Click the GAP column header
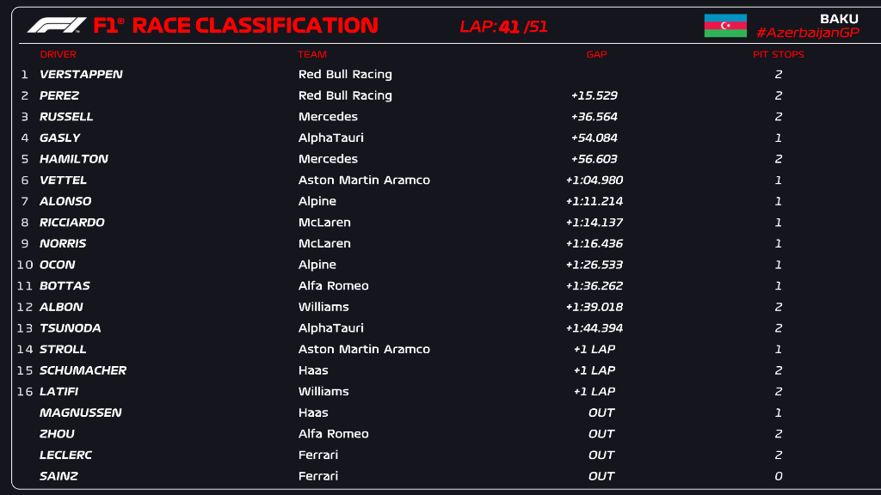Viewport: 881px width, 495px height. coord(596,54)
